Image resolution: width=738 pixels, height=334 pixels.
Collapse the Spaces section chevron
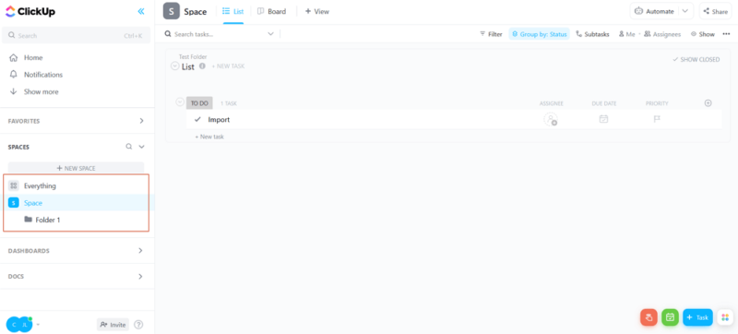point(141,147)
